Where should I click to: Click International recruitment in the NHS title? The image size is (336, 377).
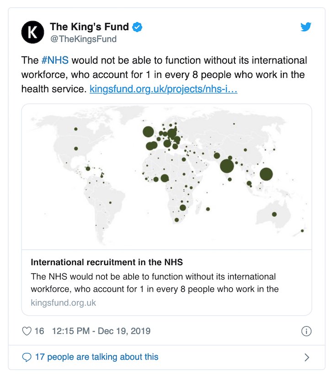click(107, 262)
